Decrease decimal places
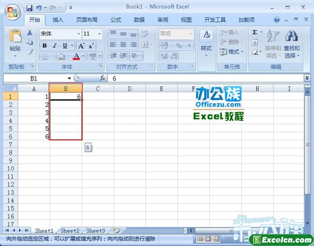Image resolution: width=314 pixels, height=246 pixels. (174, 57)
